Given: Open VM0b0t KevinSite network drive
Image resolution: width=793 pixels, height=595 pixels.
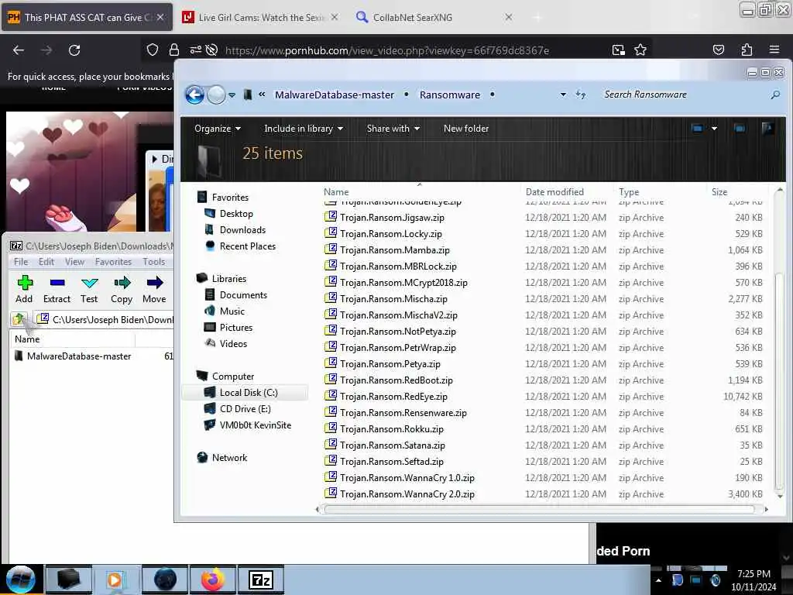Looking at the screenshot, I should click(255, 425).
